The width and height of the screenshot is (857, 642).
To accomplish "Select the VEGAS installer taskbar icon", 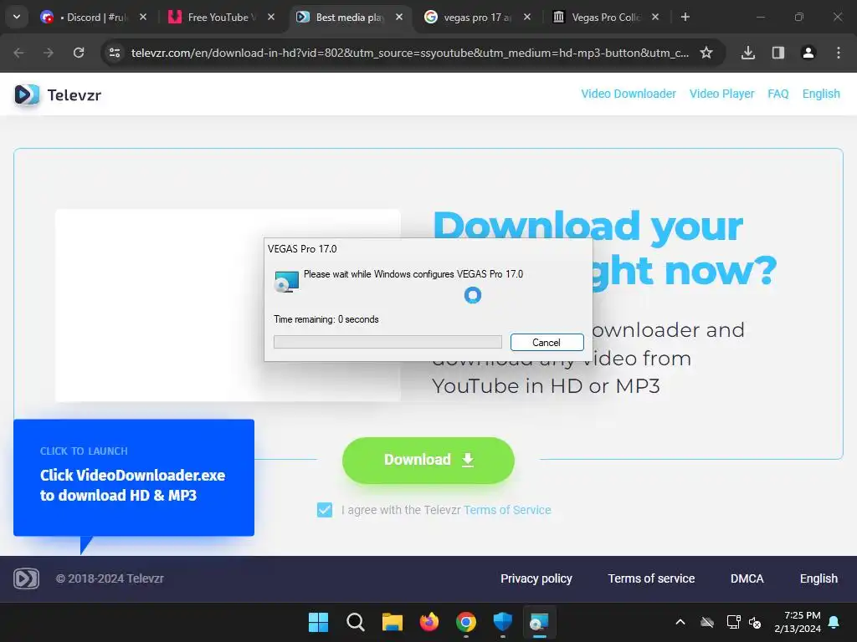I will click(x=540, y=622).
